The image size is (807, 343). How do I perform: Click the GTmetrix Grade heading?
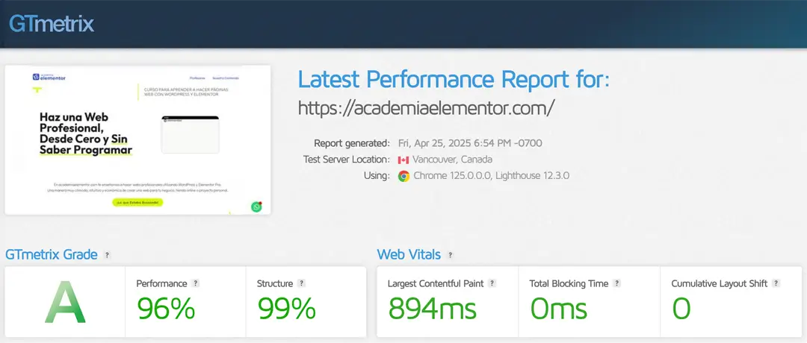click(x=51, y=255)
